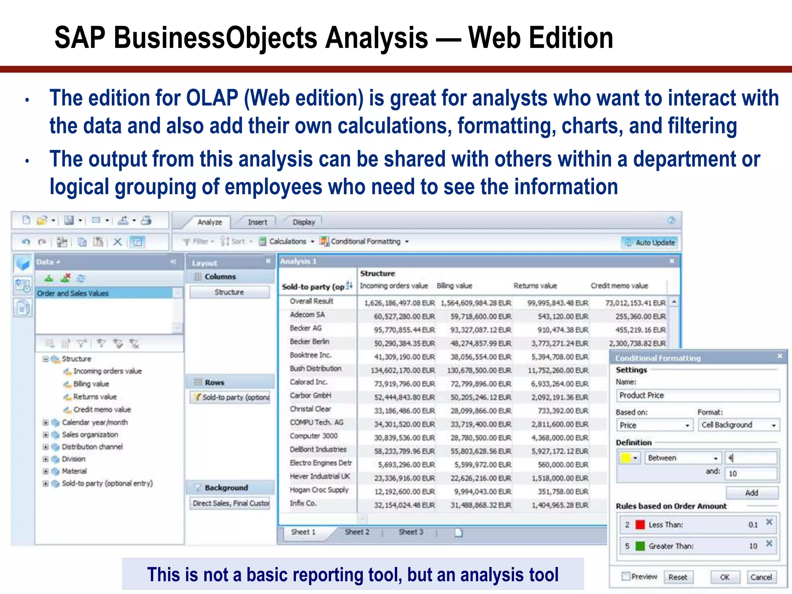Click the Print icon in top toolbar
Screen dimensions: 792x594
point(146,220)
